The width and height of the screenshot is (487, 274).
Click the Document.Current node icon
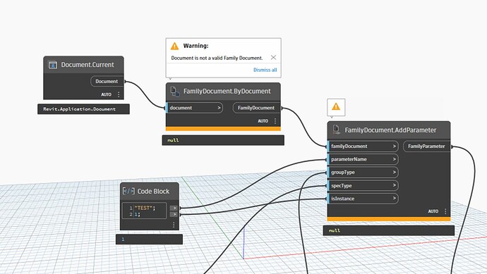click(53, 65)
